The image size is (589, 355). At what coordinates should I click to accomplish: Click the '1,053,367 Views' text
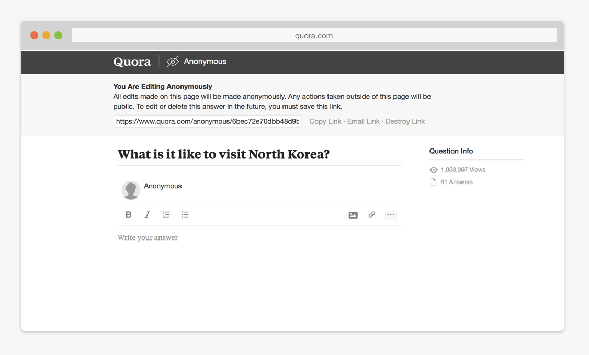tap(463, 169)
